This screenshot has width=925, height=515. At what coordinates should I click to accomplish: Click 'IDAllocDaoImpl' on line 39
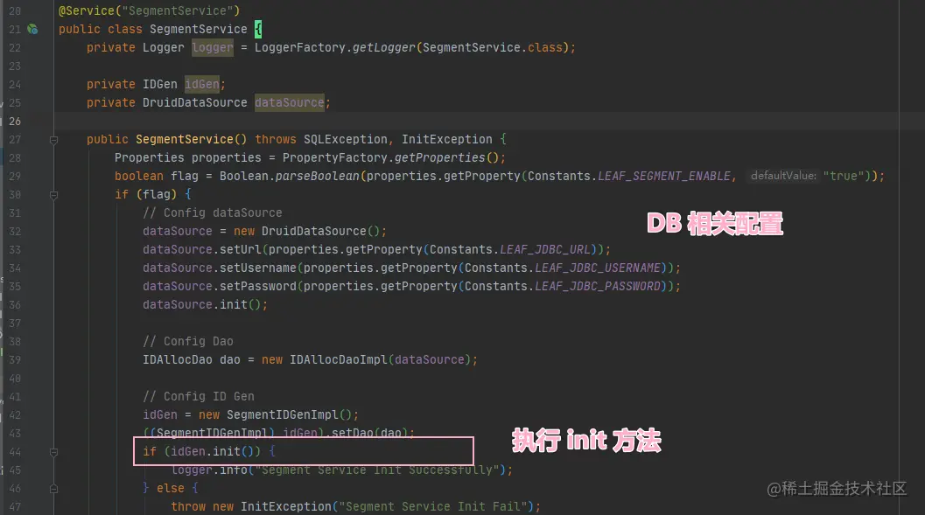pos(339,359)
